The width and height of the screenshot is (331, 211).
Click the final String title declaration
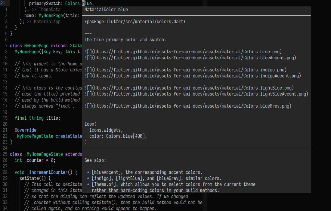(37, 118)
